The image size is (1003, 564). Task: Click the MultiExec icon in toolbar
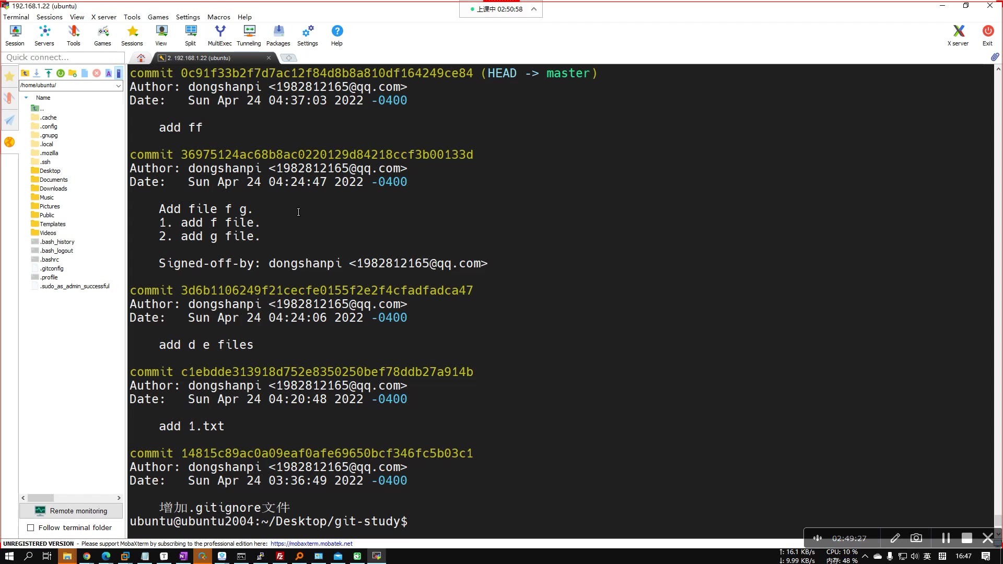(x=220, y=35)
